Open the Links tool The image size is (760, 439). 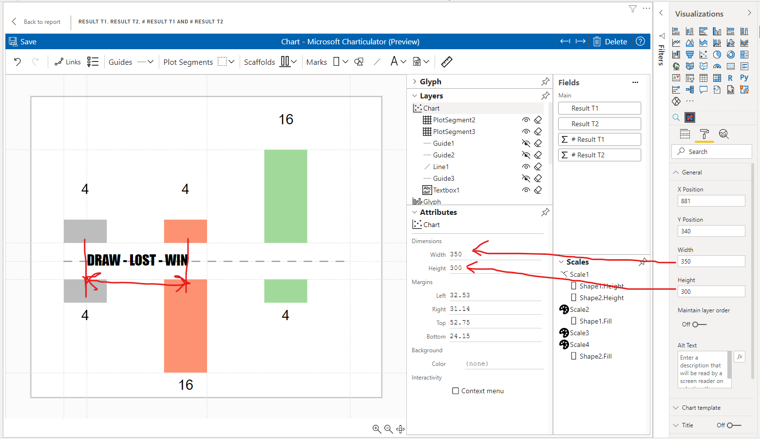(68, 62)
